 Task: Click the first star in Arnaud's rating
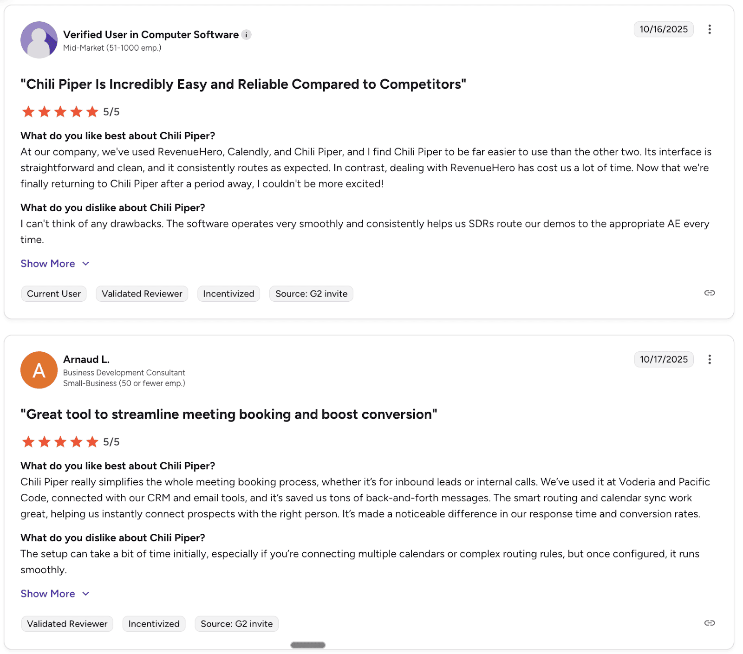point(28,441)
